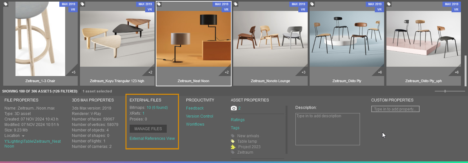Screen dimensions: 468x163
Task: Open Version Control link
Action: pyautogui.click(x=199, y=116)
